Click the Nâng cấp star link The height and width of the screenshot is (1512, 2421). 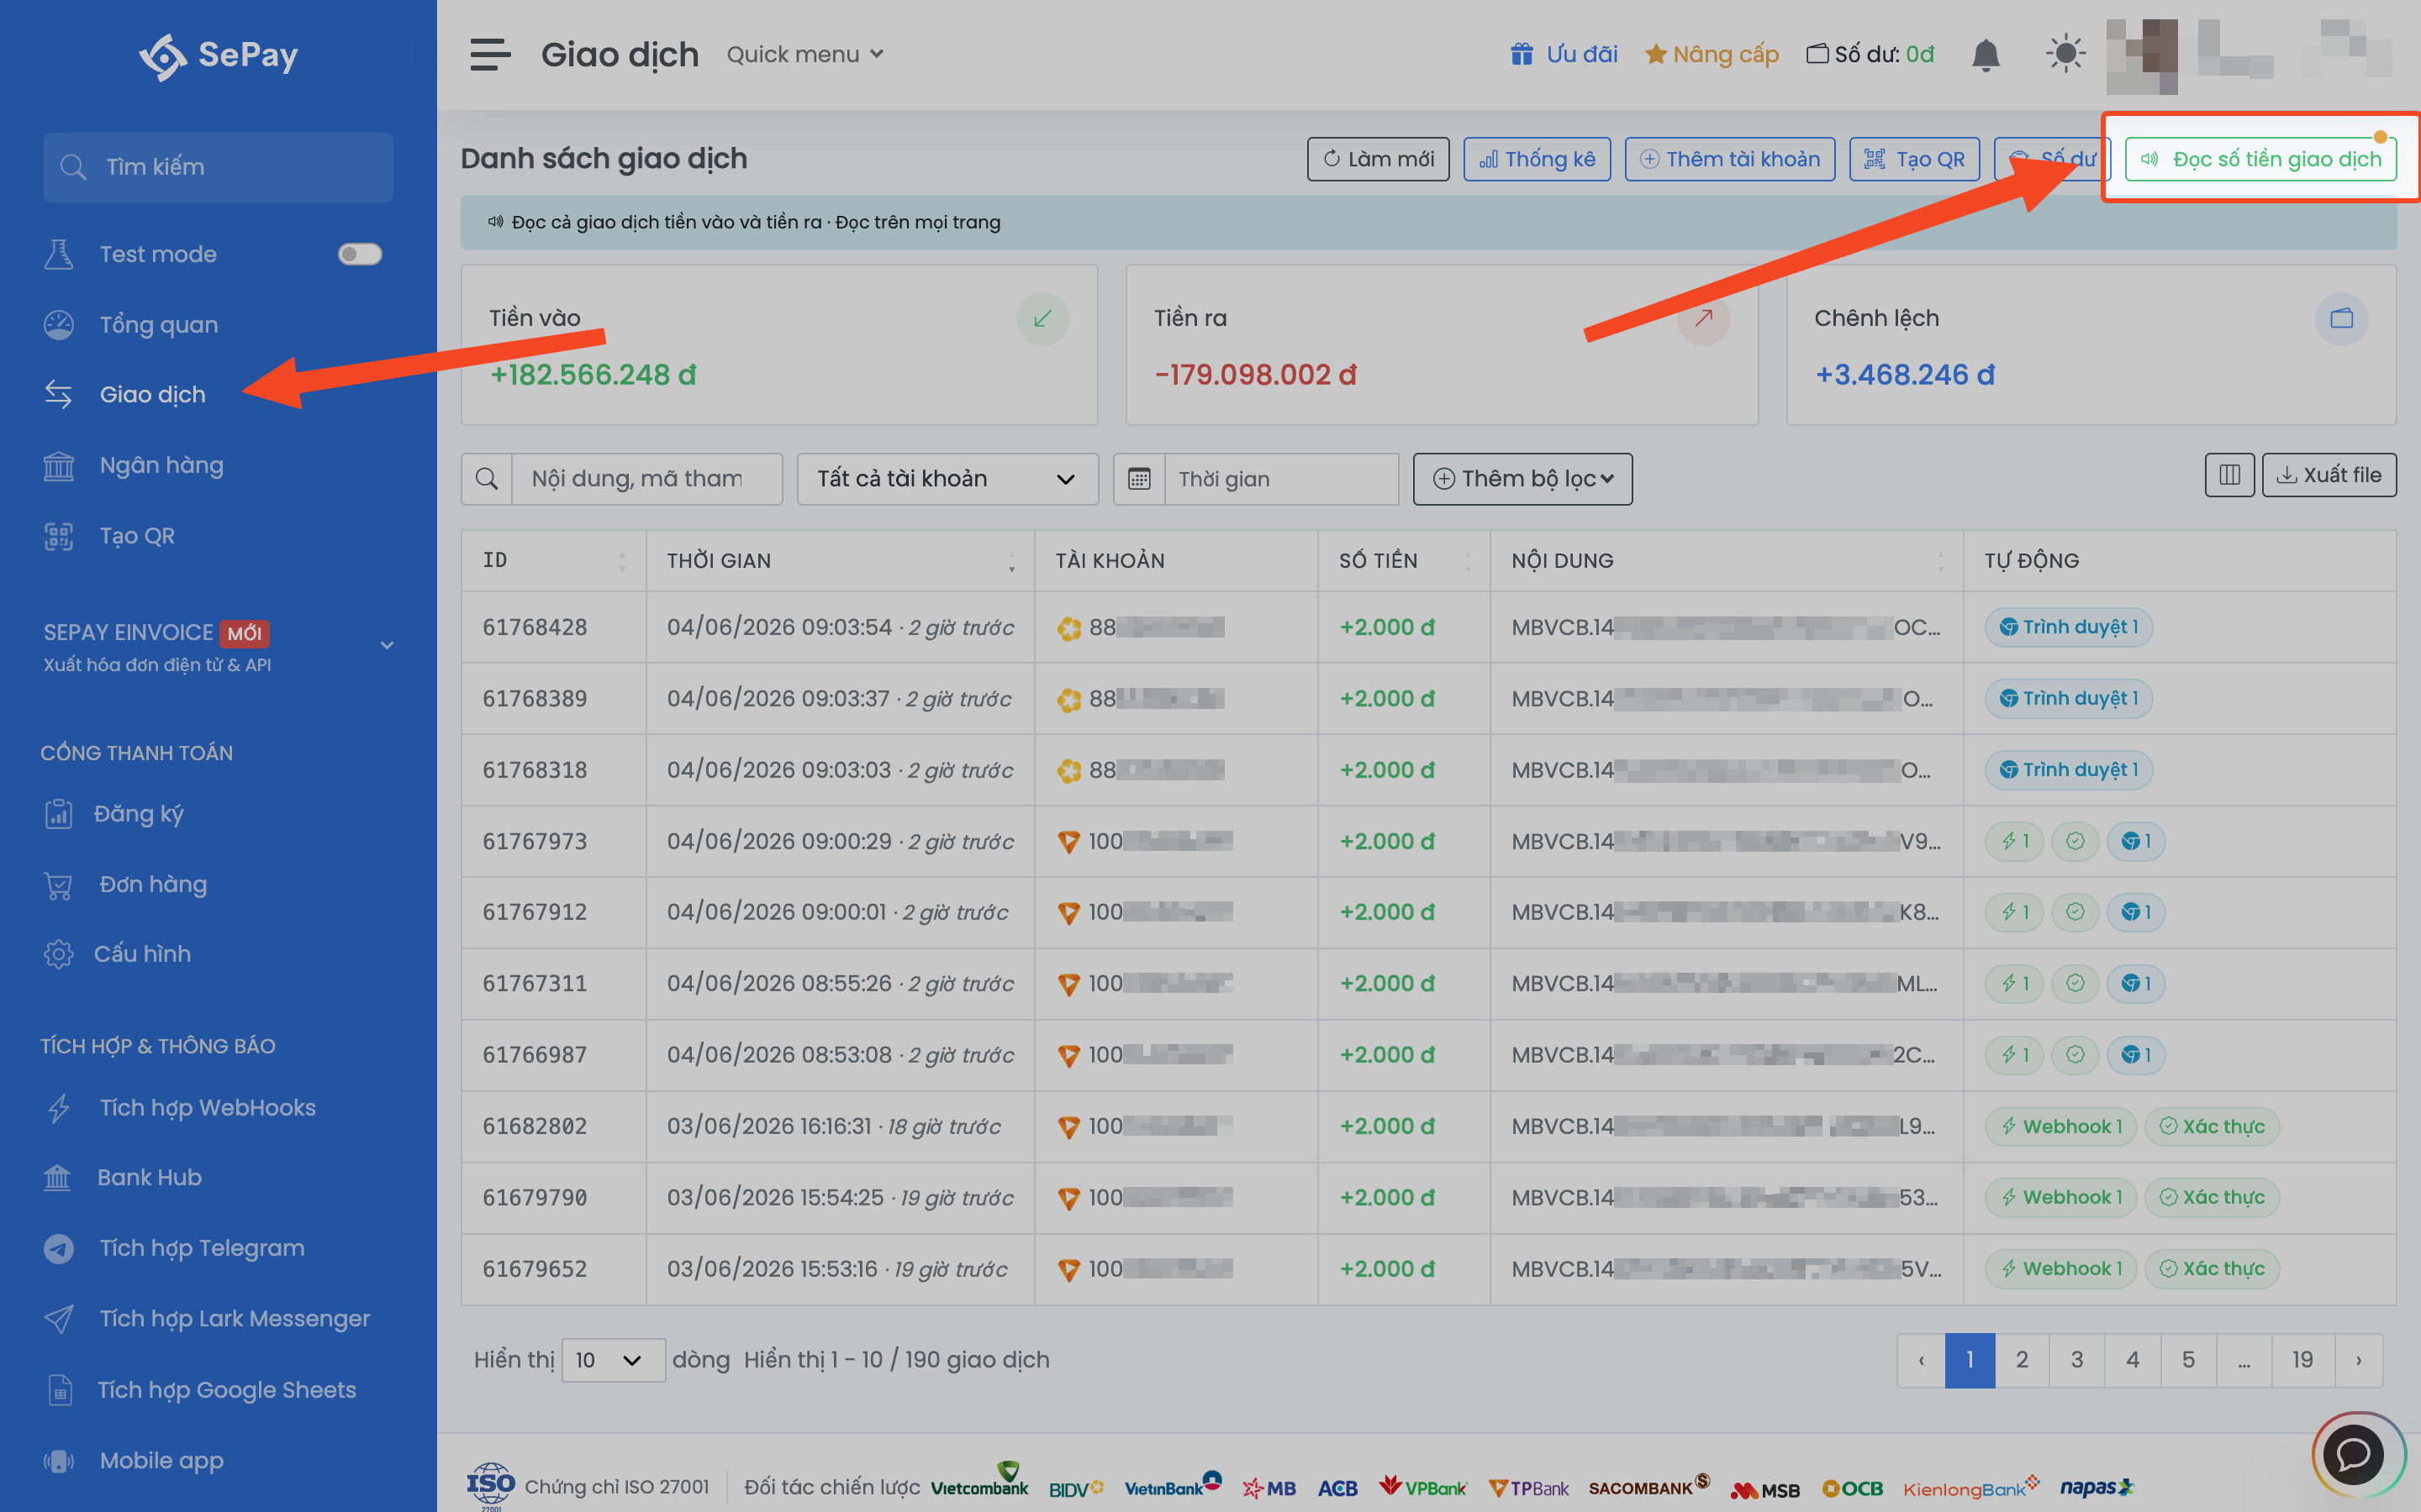point(1712,54)
